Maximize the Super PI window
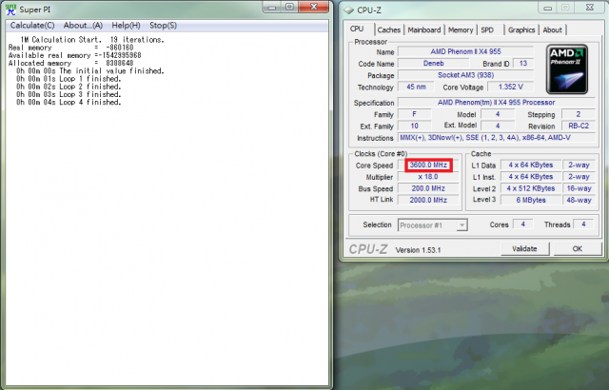This screenshot has width=609, height=390. (x=289, y=7)
